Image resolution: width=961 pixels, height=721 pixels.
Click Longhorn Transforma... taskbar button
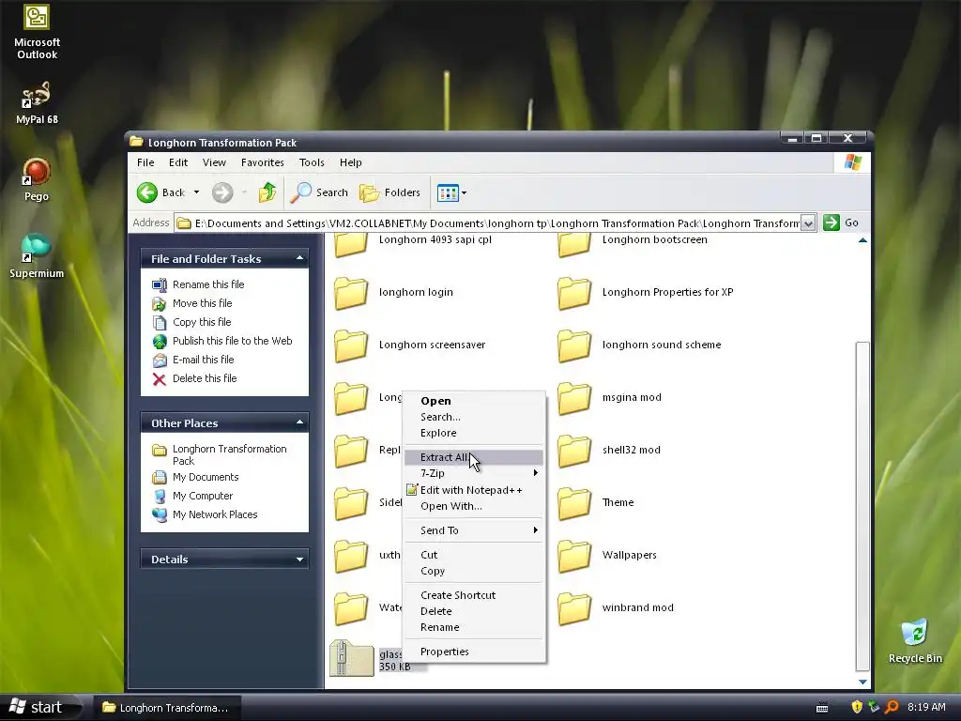(166, 708)
